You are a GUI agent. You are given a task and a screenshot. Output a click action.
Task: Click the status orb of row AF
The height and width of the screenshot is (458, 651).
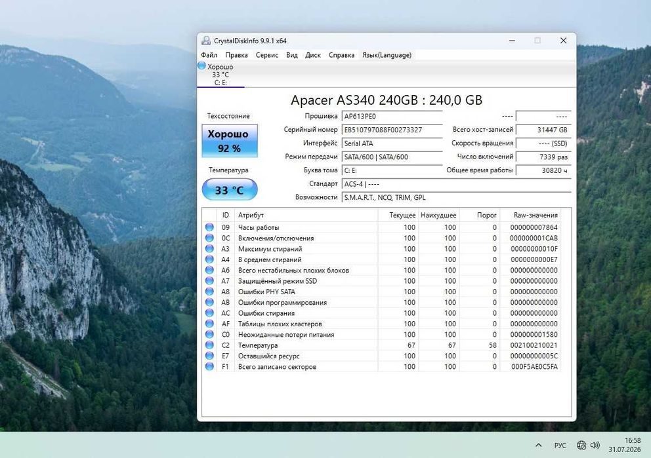click(x=209, y=324)
